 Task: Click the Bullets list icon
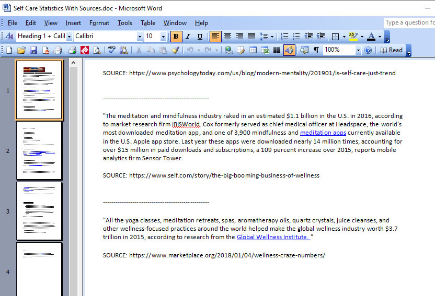[296, 36]
